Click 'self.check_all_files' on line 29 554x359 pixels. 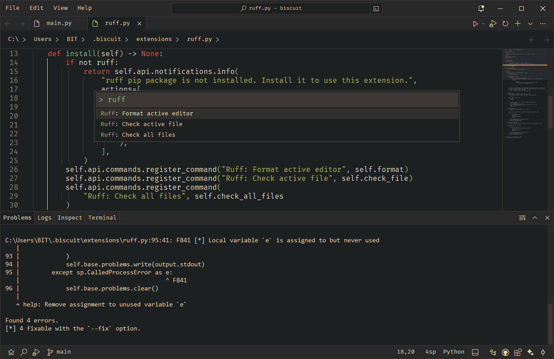239,196
